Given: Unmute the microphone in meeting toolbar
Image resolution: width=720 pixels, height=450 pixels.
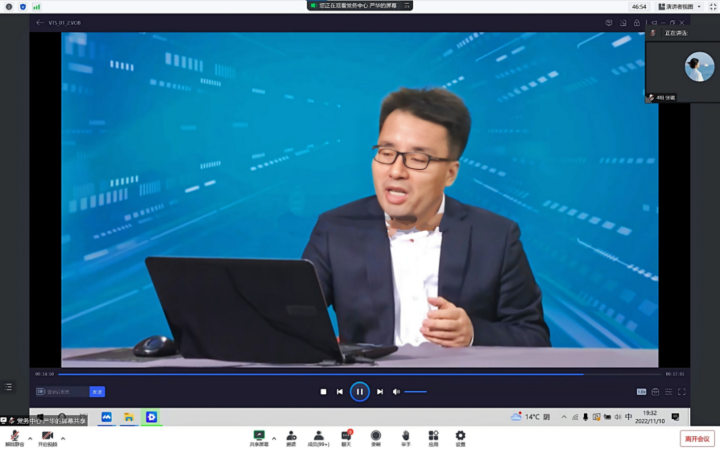Looking at the screenshot, I should click(13, 437).
